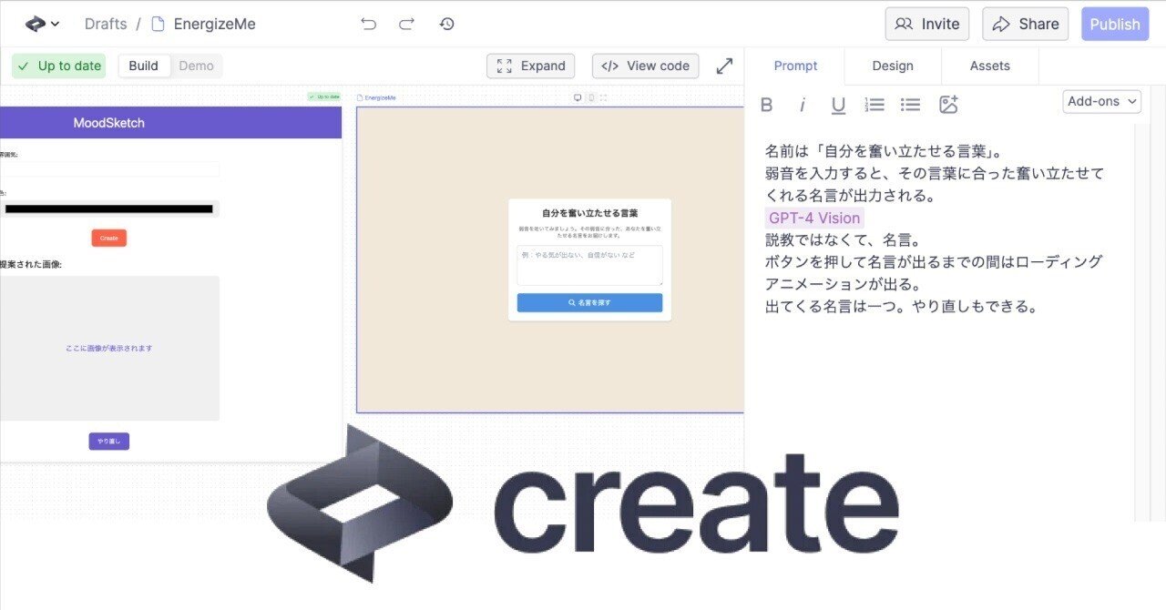This screenshot has height=610, width=1166.
Task: Toggle mobile preview with the device icon
Action: tap(590, 97)
